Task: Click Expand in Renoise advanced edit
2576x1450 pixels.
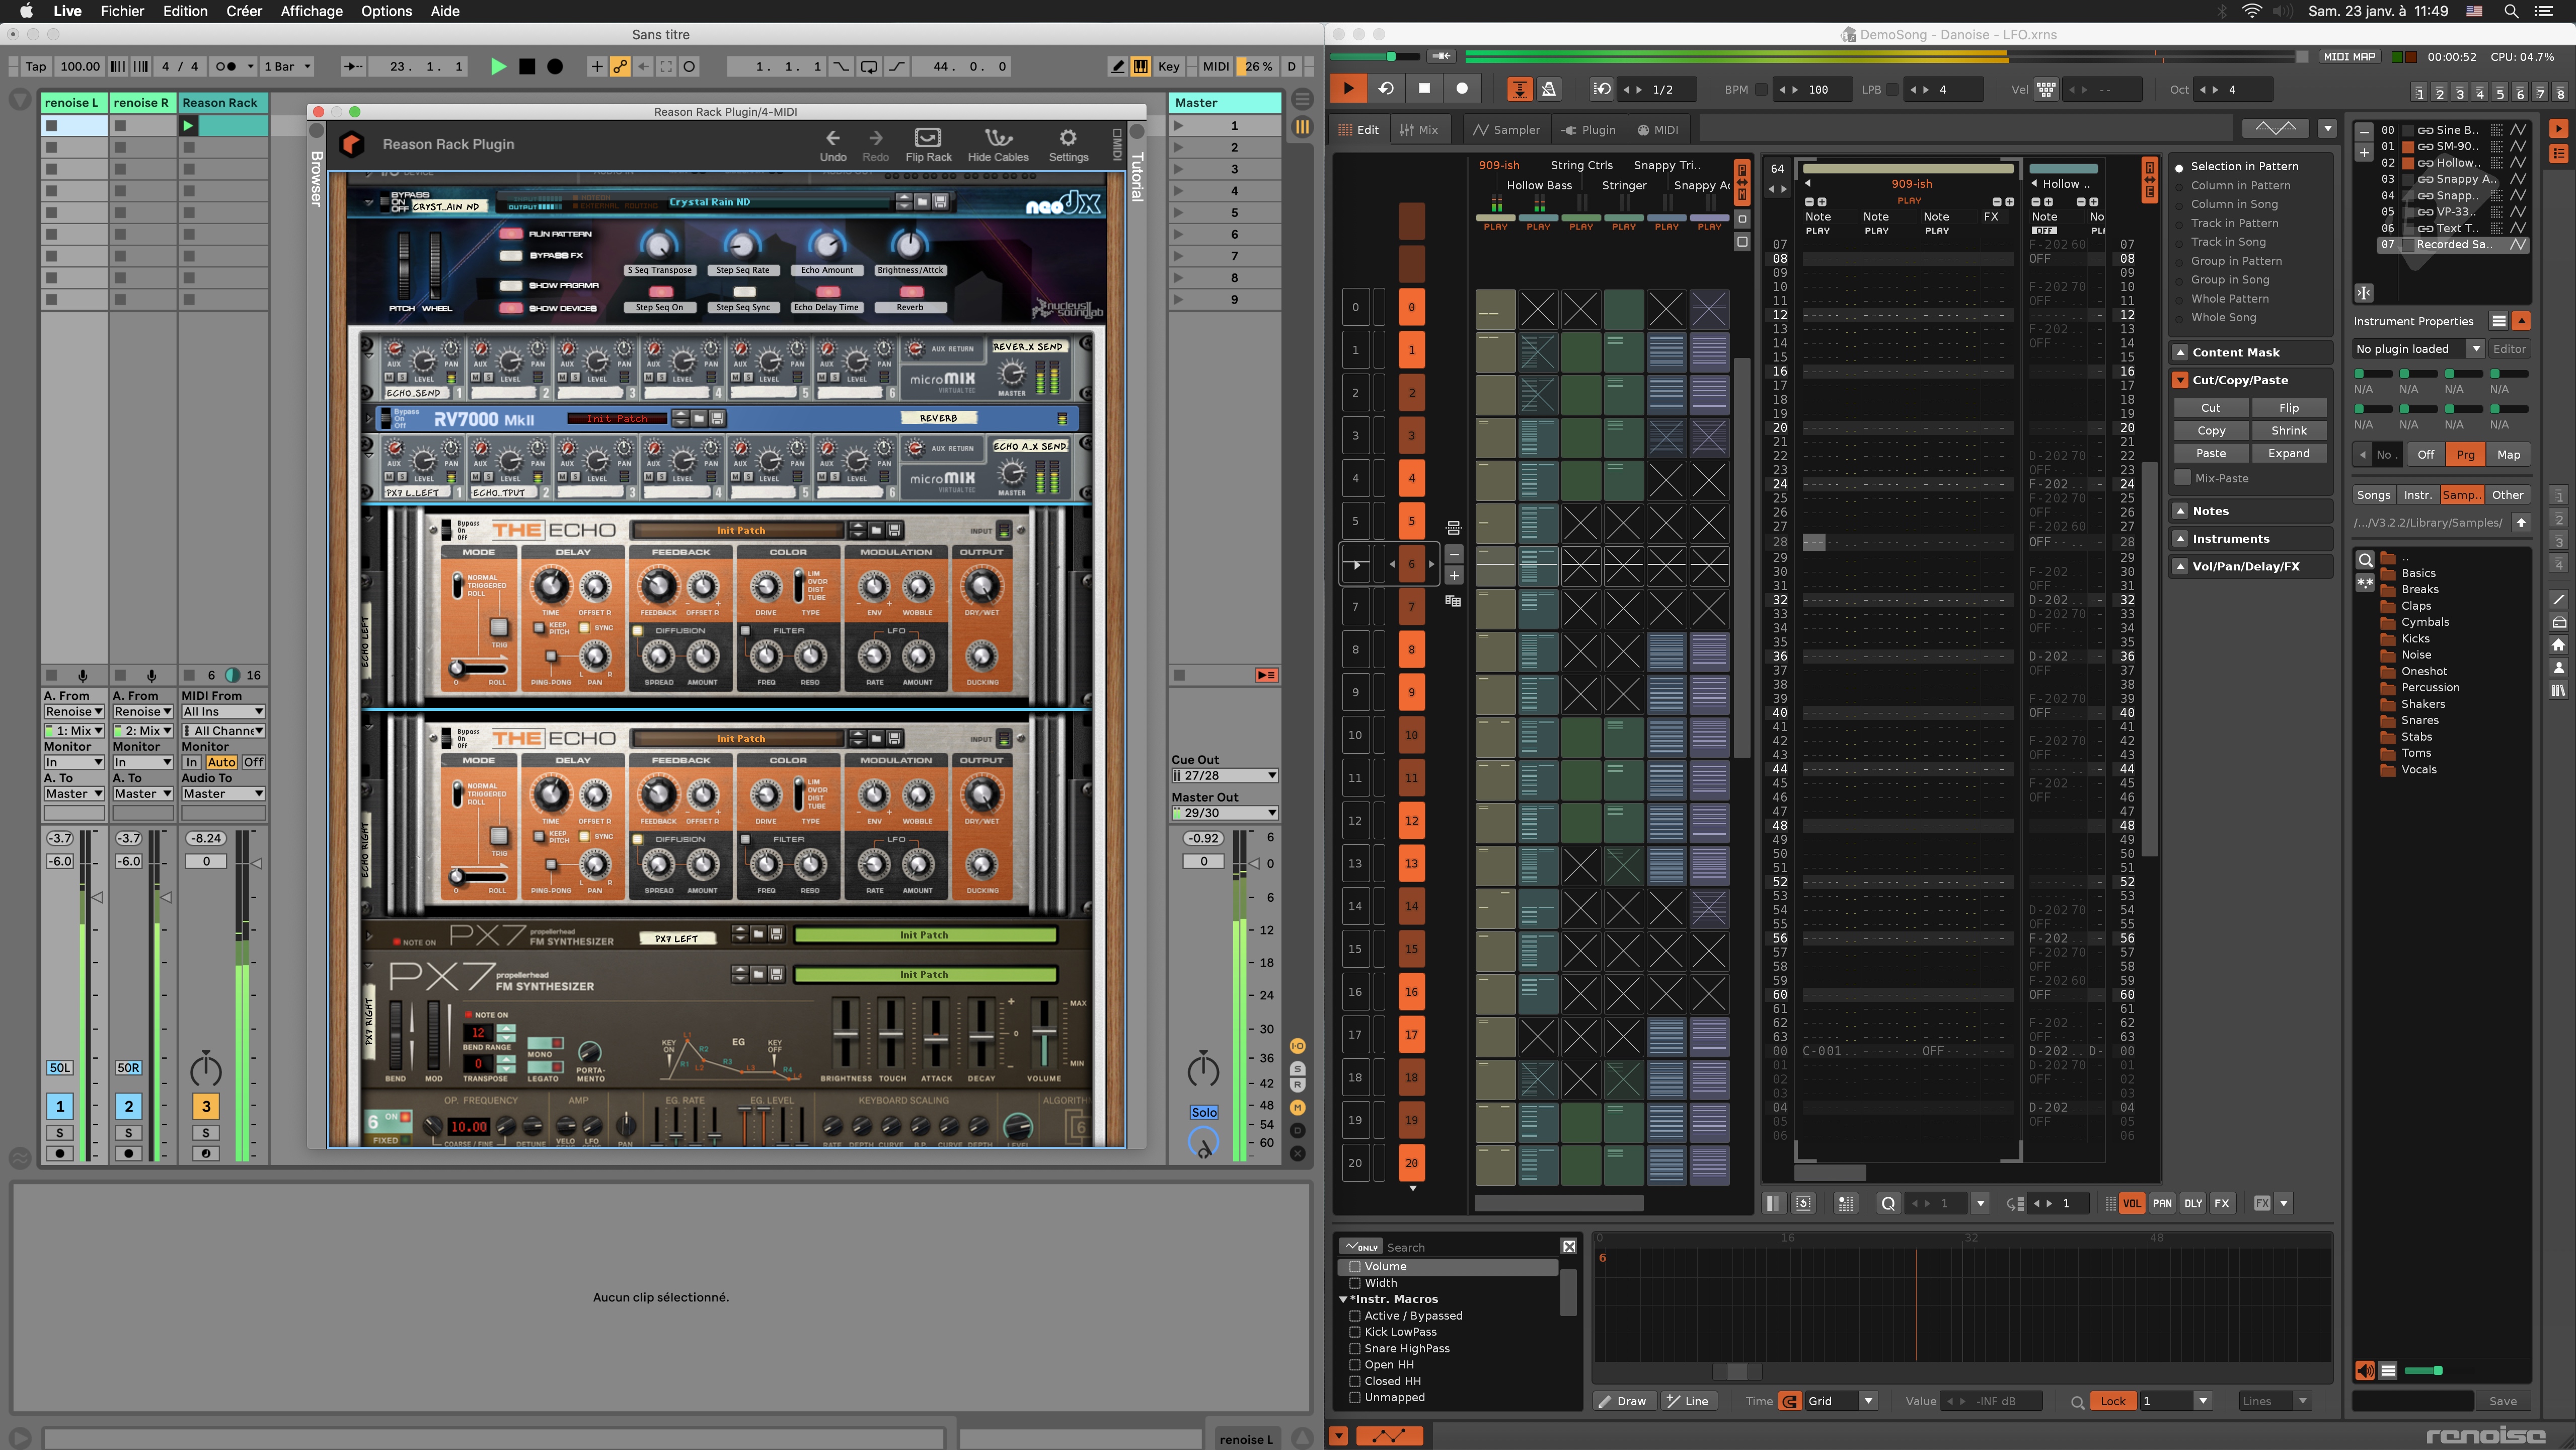Action: pyautogui.click(x=2289, y=453)
